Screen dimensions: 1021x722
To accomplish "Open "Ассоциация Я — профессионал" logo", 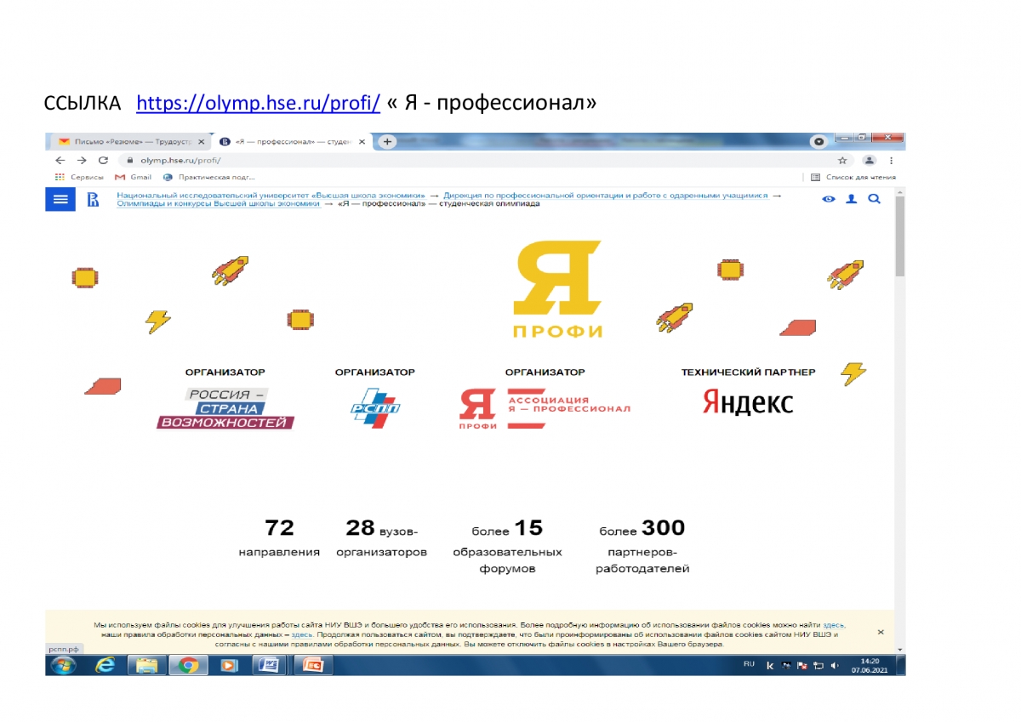I will 545,408.
